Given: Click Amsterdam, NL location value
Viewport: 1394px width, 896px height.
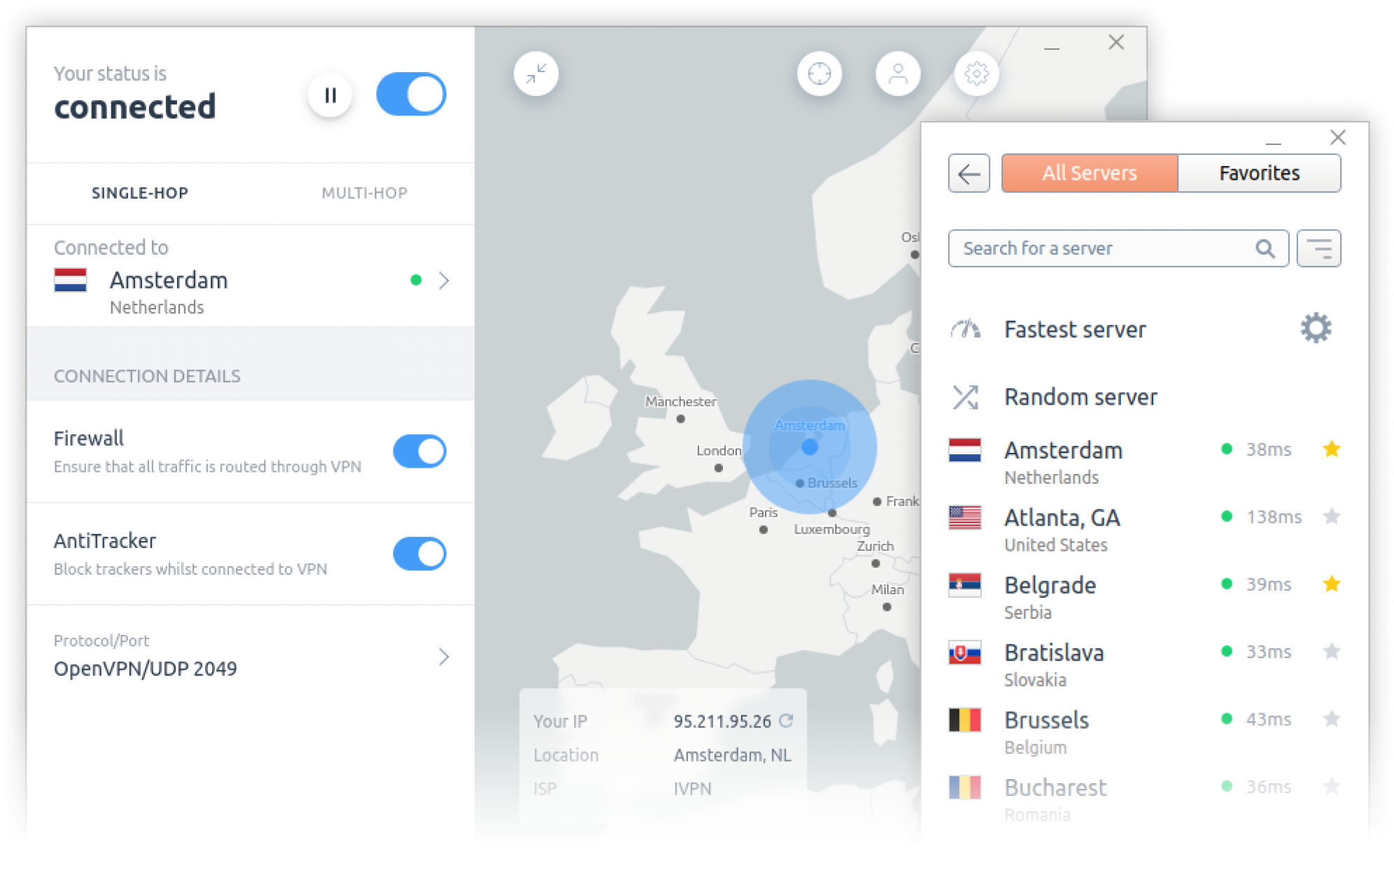Looking at the screenshot, I should (732, 755).
